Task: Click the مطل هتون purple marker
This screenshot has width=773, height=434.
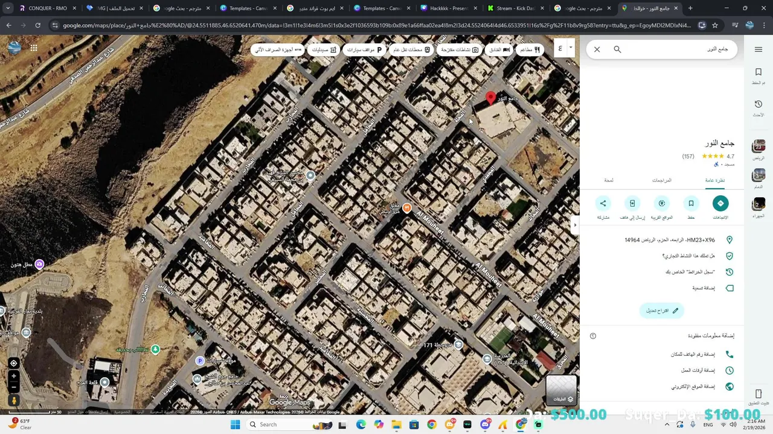Action: pyautogui.click(x=39, y=264)
